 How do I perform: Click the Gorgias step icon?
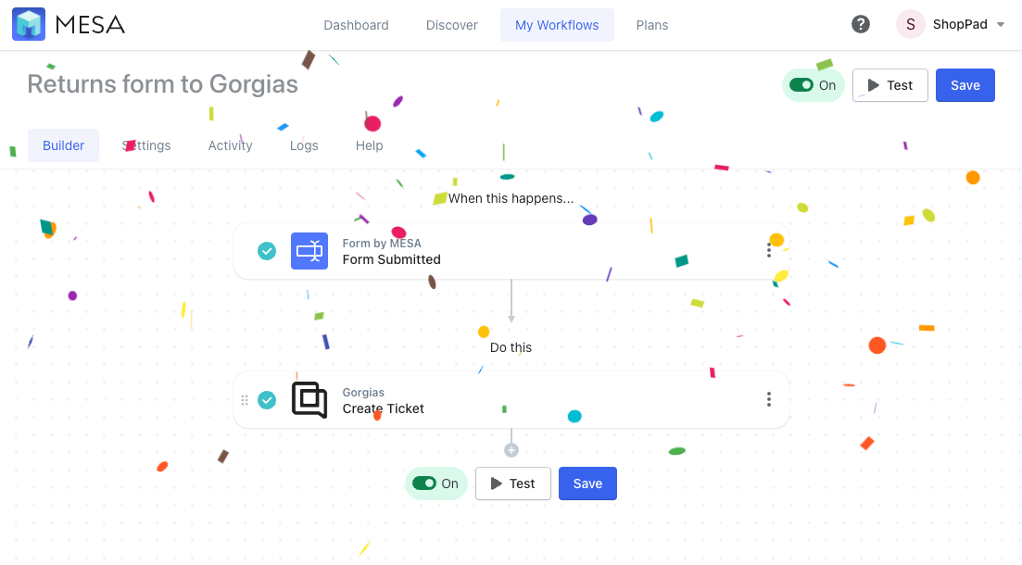tap(309, 399)
